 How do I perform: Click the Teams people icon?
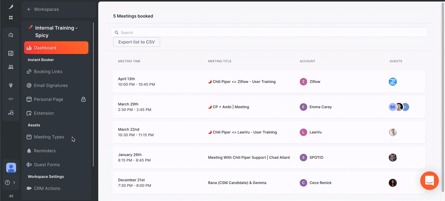pos(11,67)
